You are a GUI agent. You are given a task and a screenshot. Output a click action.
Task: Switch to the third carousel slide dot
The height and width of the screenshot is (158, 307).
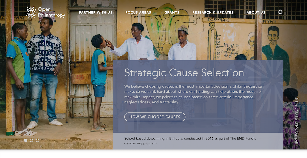coord(37,140)
